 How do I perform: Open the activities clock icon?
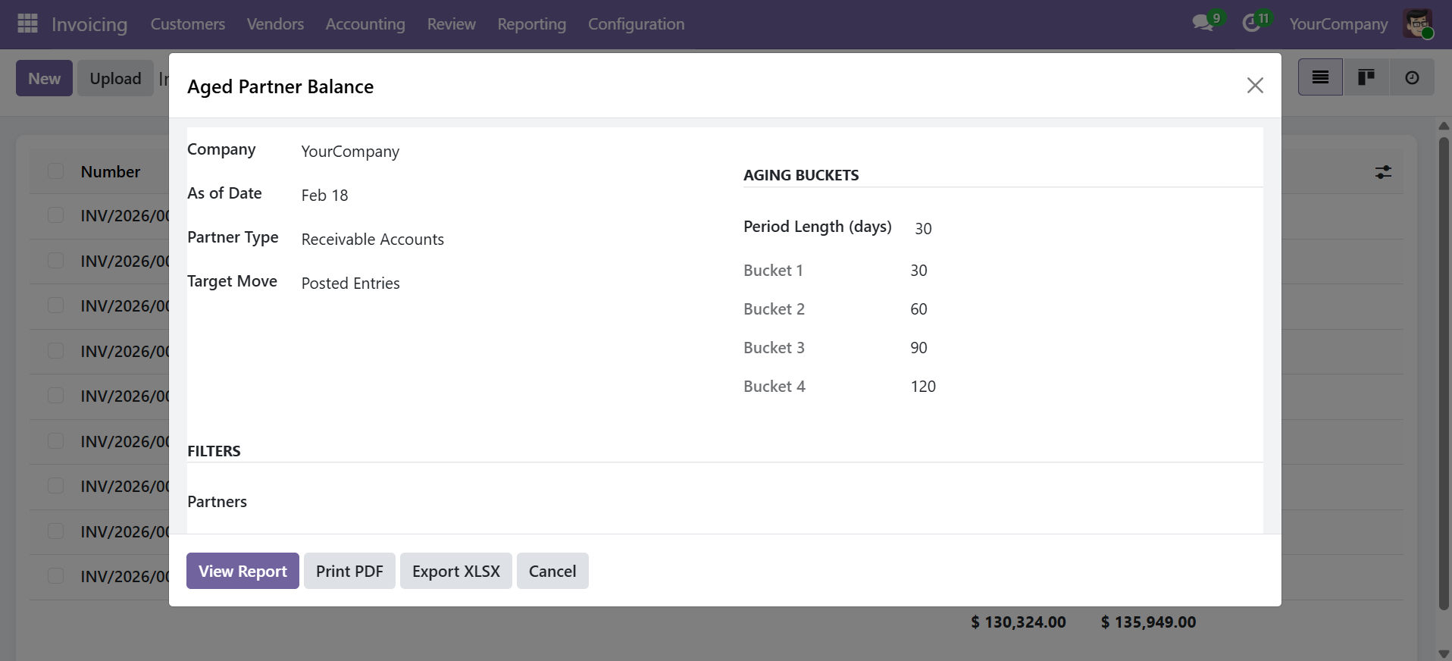(x=1251, y=23)
